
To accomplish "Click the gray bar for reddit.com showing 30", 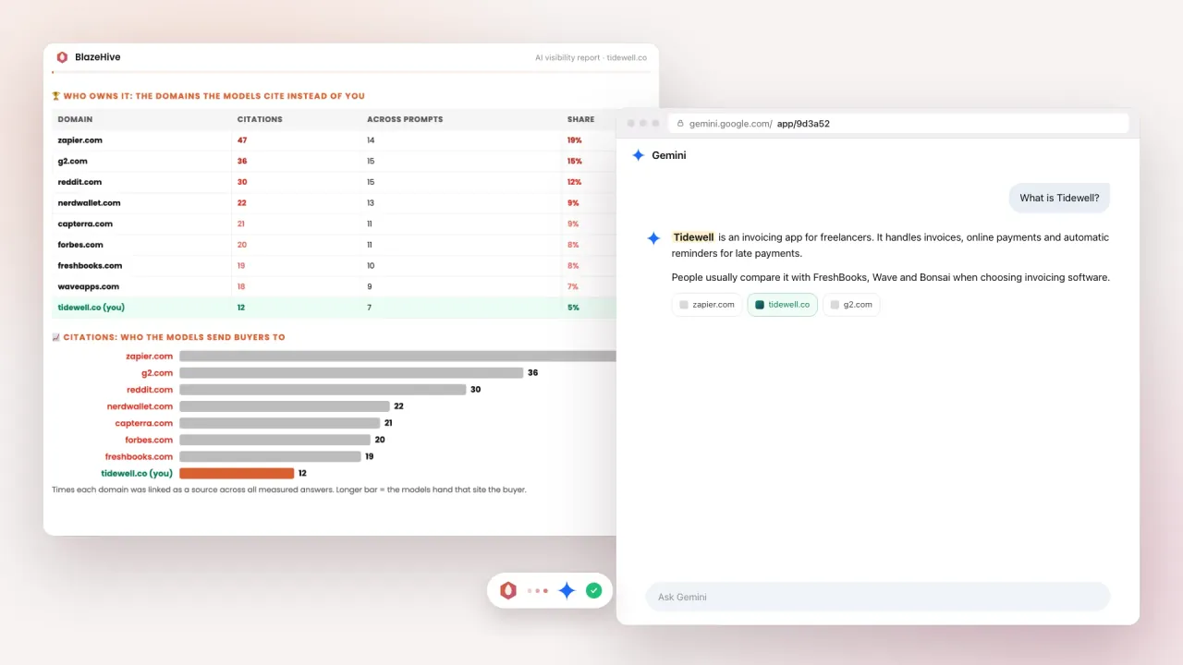I will click(x=323, y=390).
